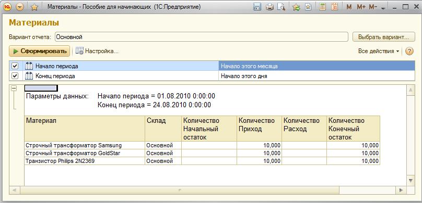
Task: Click the Вариант отчета input field
Action: (x=202, y=37)
